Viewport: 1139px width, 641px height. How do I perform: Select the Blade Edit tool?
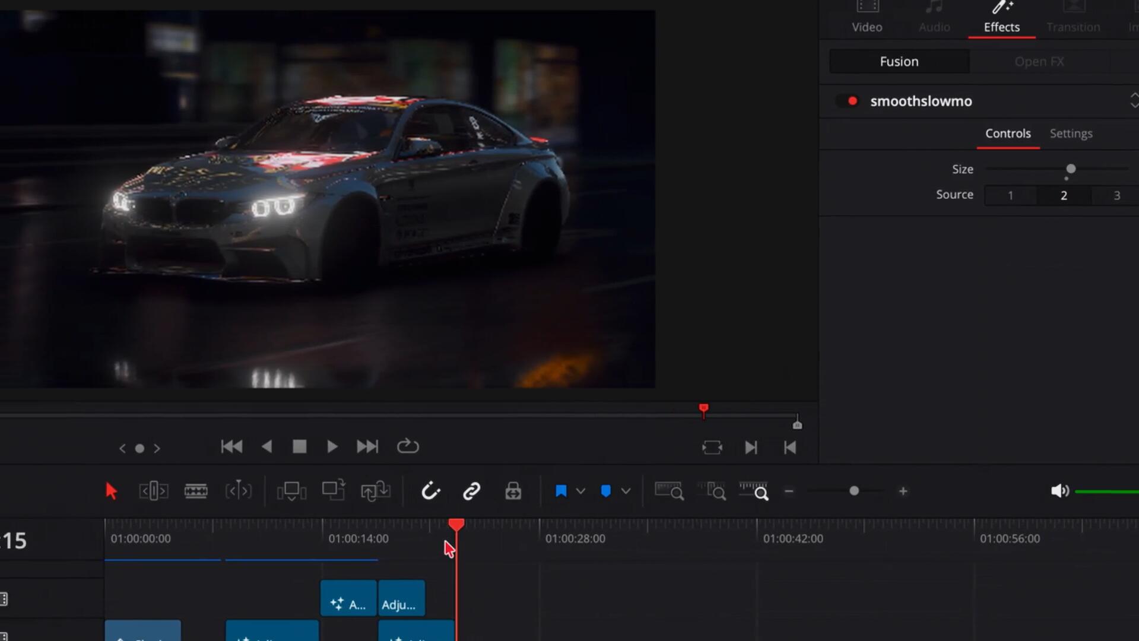pos(196,491)
